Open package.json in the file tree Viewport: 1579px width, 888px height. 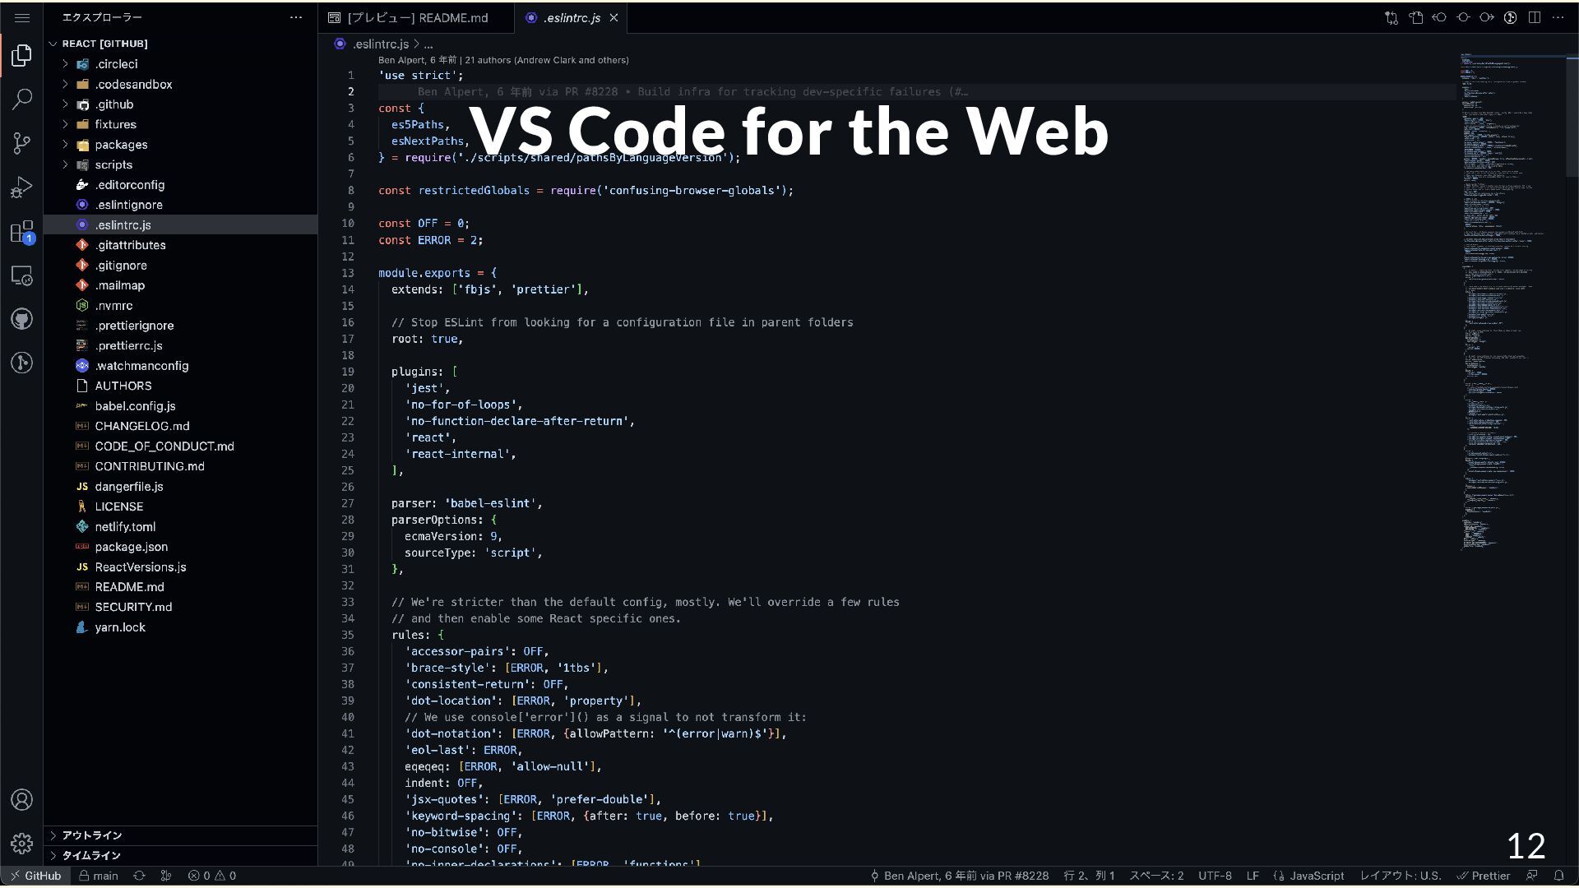point(131,547)
